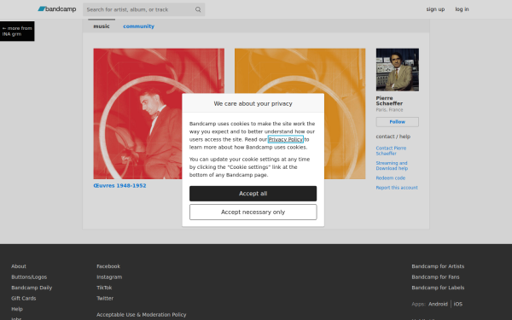The width and height of the screenshot is (512, 320).
Task: Open the Android app link
Action: [438, 304]
